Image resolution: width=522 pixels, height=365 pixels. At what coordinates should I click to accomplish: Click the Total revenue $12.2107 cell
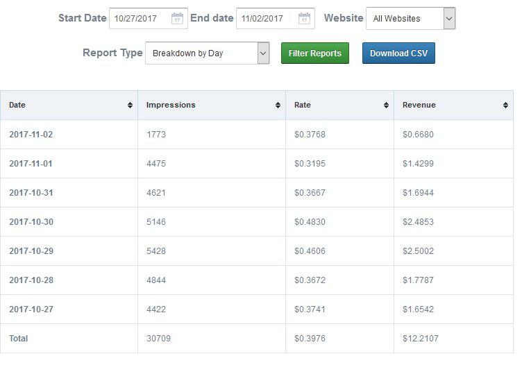click(x=420, y=339)
